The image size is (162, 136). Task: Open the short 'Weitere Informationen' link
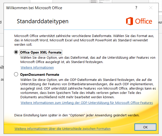click(x=37, y=68)
